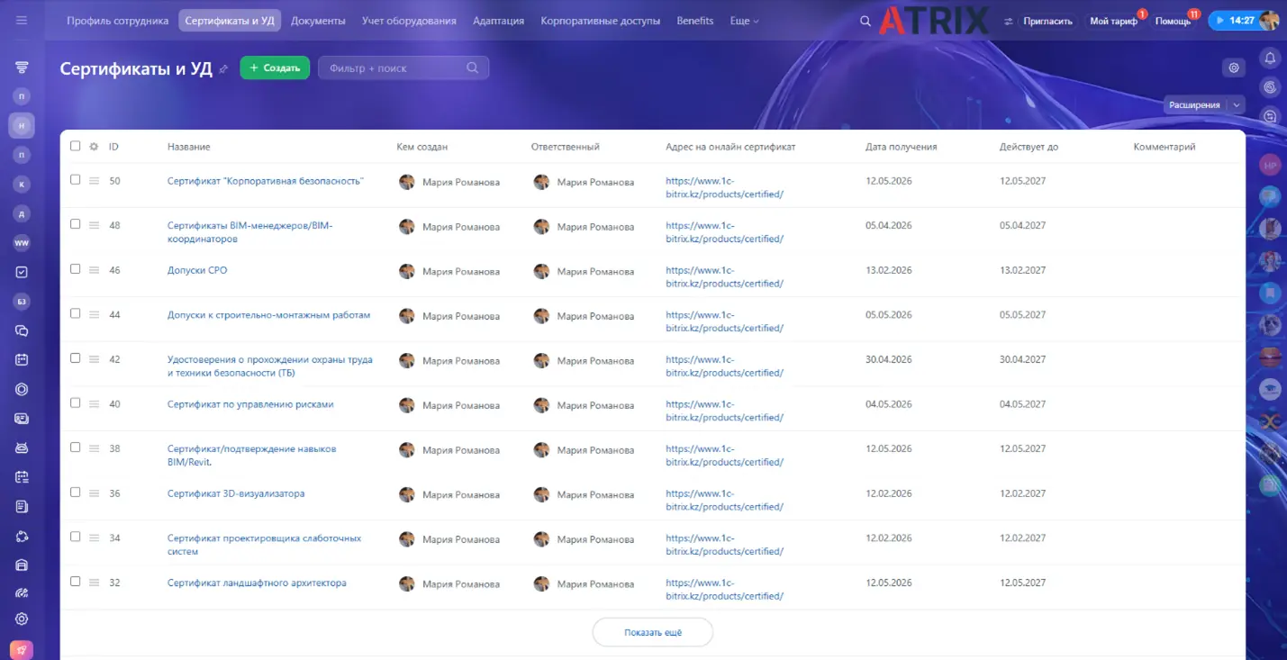Open the tasks checkmark icon in the sidebar
The height and width of the screenshot is (660, 1287).
22,272
